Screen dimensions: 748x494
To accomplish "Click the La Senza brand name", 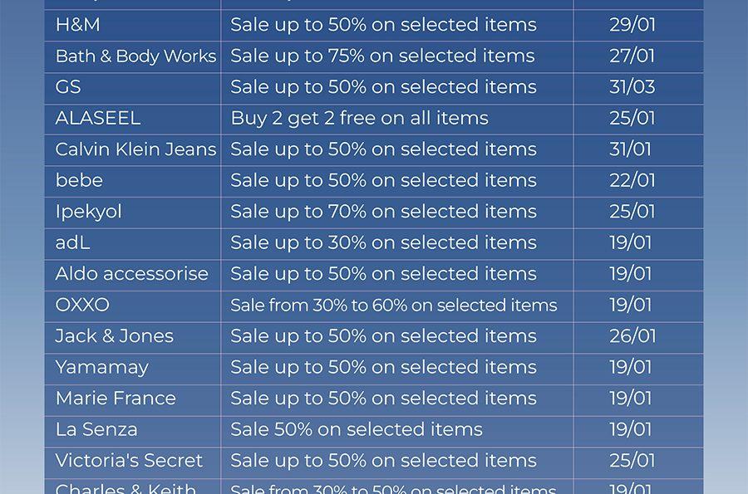I will click(96, 430).
